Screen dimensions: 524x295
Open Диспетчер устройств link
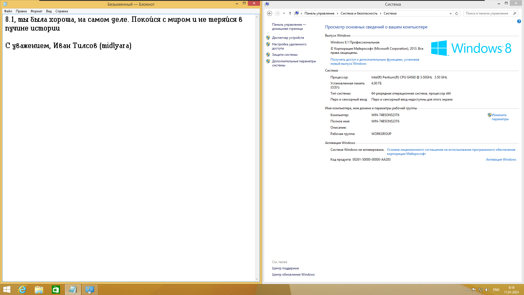click(288, 38)
